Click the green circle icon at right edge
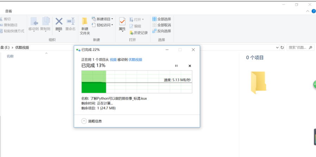Image resolution: width=316 pixels, height=157 pixels. (x=315, y=84)
